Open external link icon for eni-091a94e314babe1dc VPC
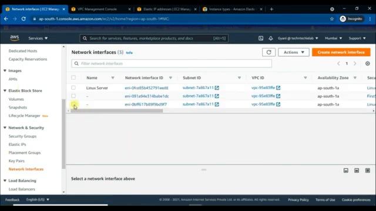This screenshot has width=376, height=211. coord(278,96)
